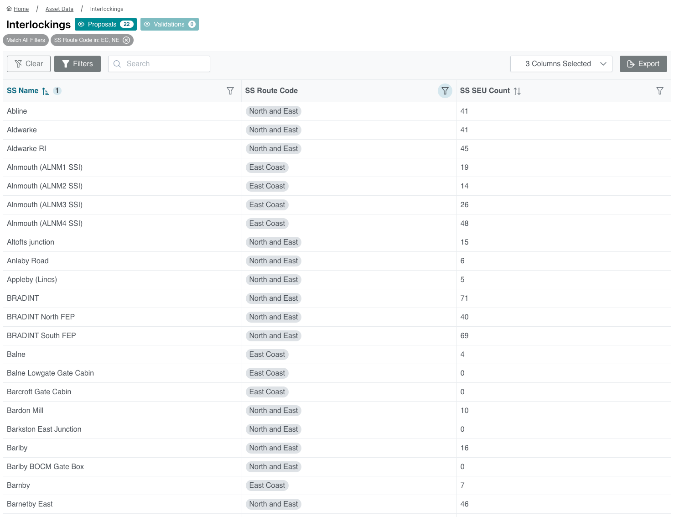674x517 pixels.
Task: Expand the 3 Columns Selected dropdown
Action: pyautogui.click(x=561, y=64)
